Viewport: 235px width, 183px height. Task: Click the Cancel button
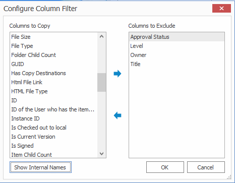pyautogui.click(x=206, y=167)
